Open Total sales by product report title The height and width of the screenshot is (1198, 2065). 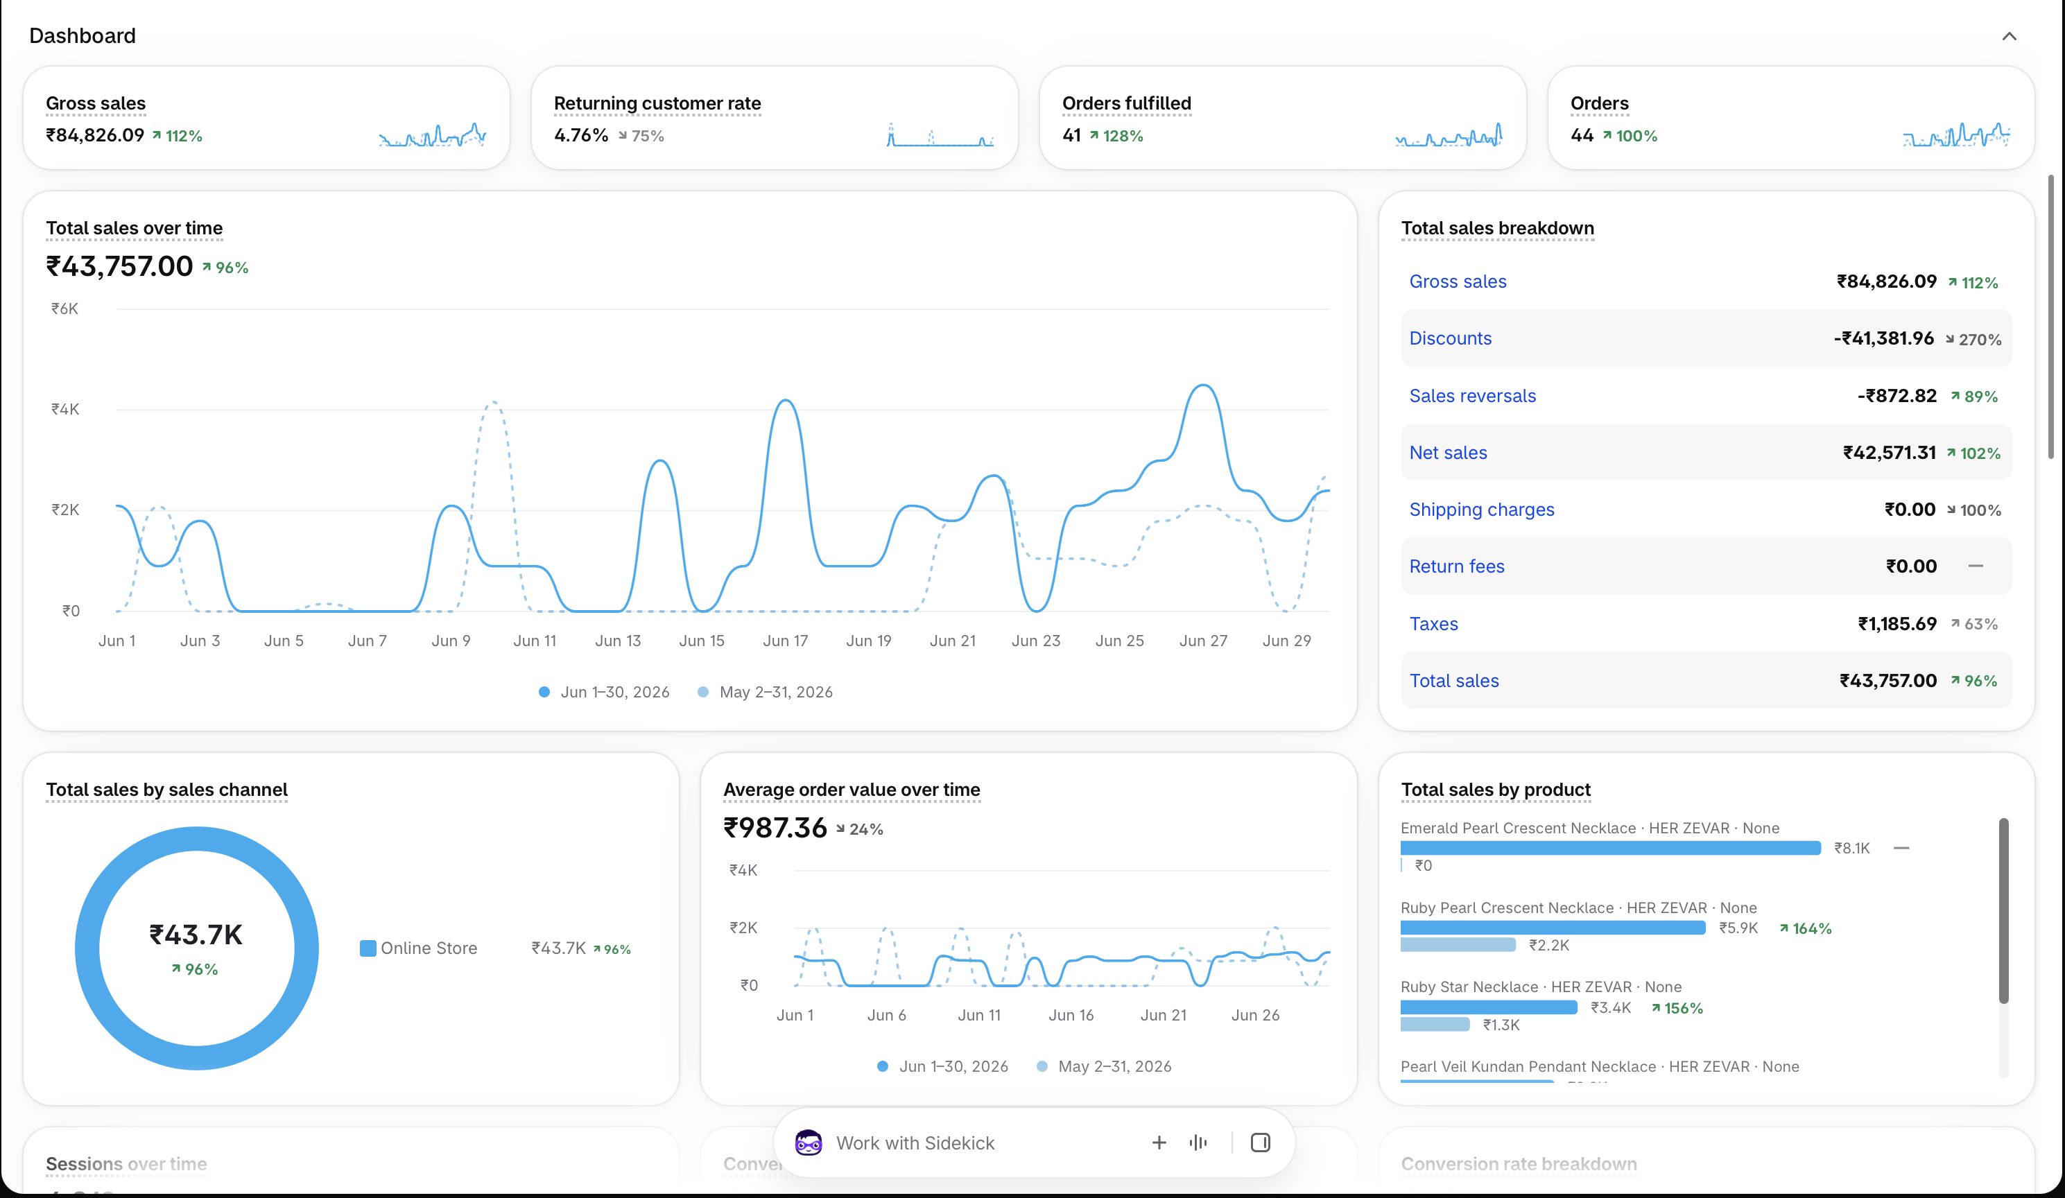pos(1496,789)
